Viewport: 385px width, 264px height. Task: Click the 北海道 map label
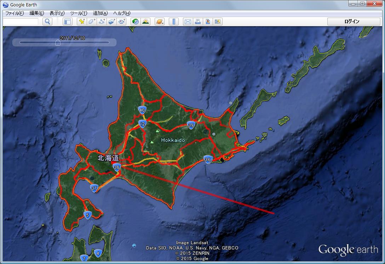(108, 158)
